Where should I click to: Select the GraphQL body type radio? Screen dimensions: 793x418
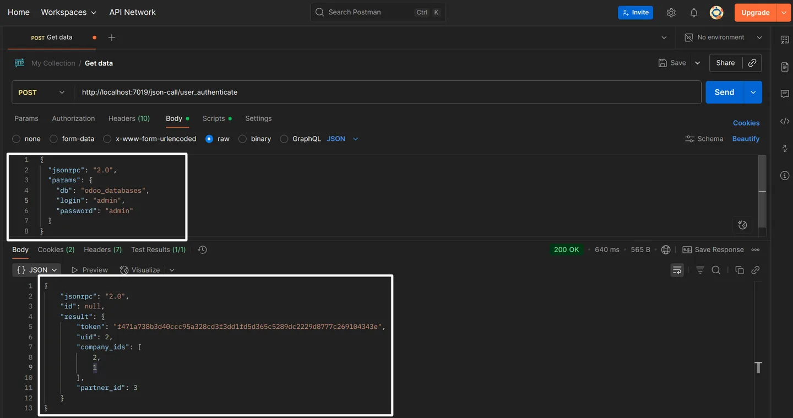click(x=284, y=139)
